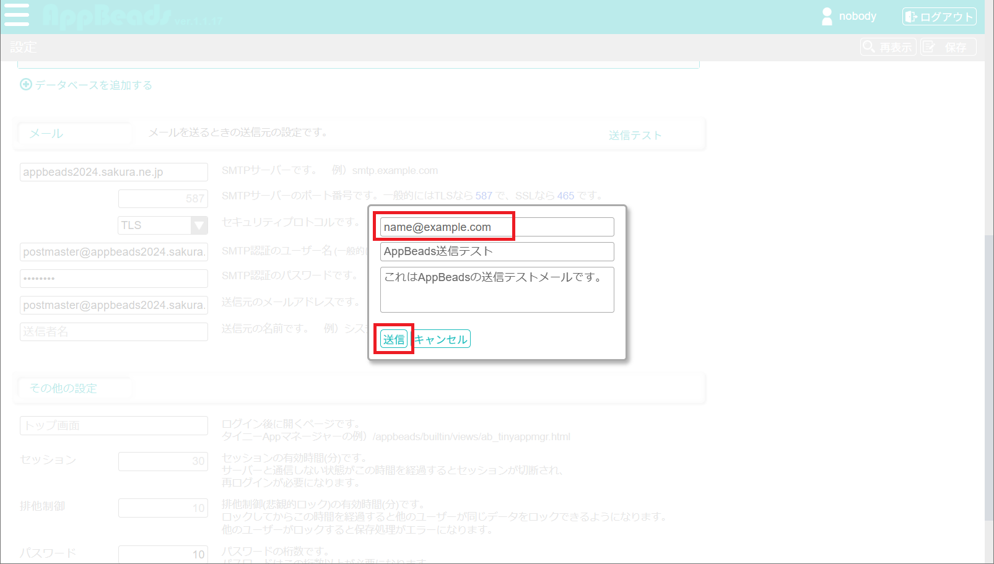
Task: Click the nobody username text
Action: click(x=857, y=17)
